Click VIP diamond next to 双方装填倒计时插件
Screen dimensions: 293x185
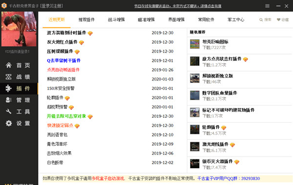(x=90, y=33)
